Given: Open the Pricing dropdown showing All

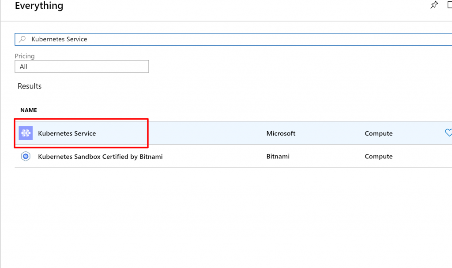Looking at the screenshot, I should click(82, 66).
